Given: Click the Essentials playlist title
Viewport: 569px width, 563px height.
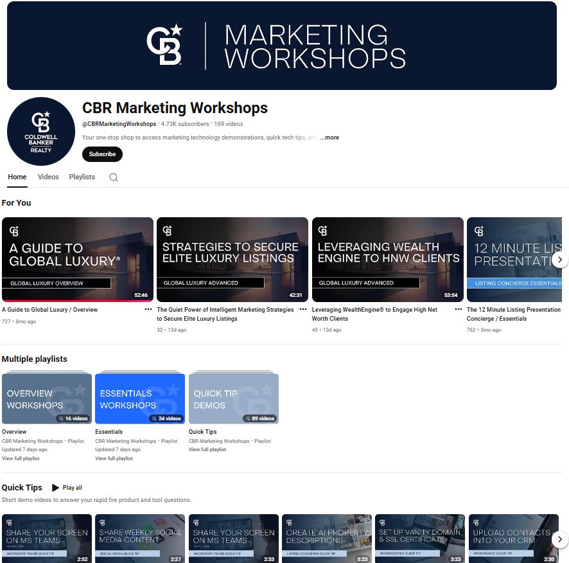Looking at the screenshot, I should tap(109, 431).
